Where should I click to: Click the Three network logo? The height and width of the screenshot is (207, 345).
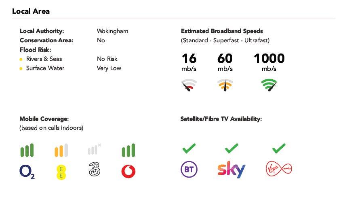[95, 170]
